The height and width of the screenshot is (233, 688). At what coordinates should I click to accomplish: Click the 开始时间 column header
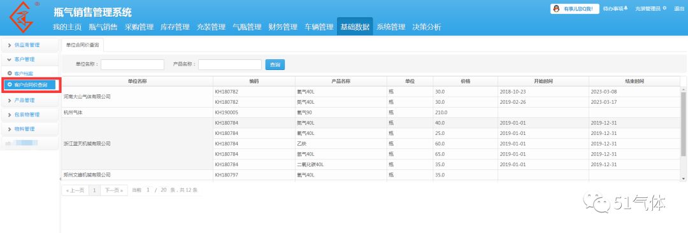543,81
